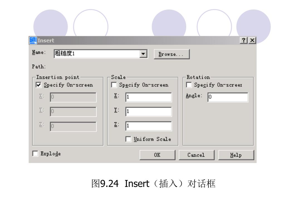Click the Path: label

39,67
